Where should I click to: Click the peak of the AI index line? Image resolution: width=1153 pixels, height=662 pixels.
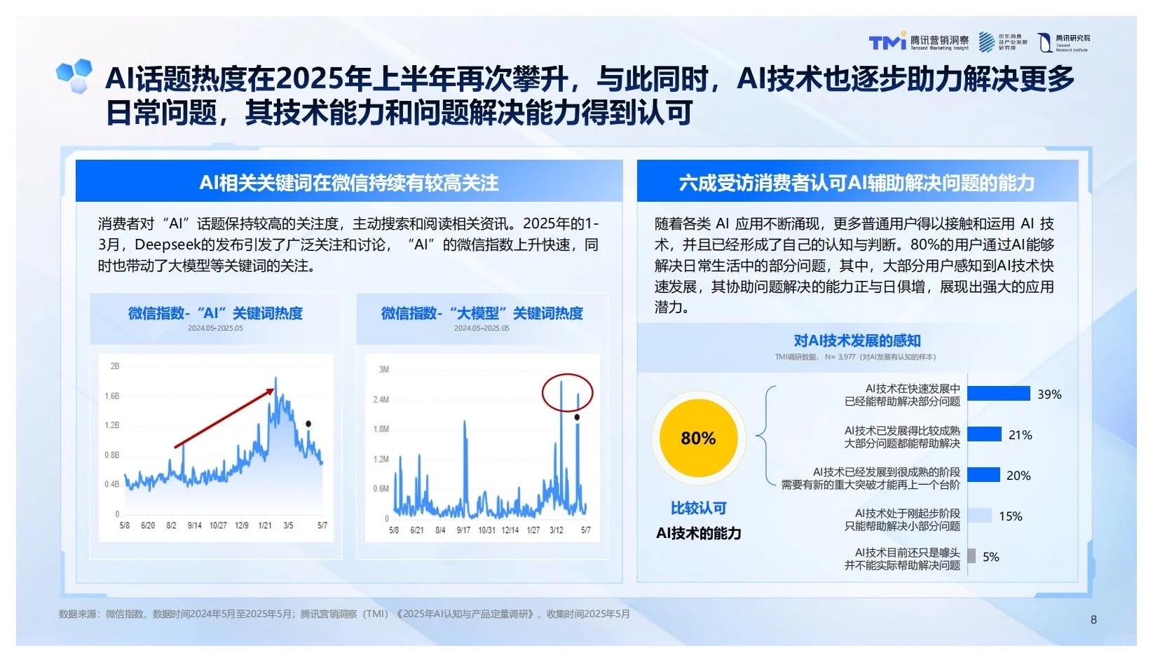click(275, 379)
